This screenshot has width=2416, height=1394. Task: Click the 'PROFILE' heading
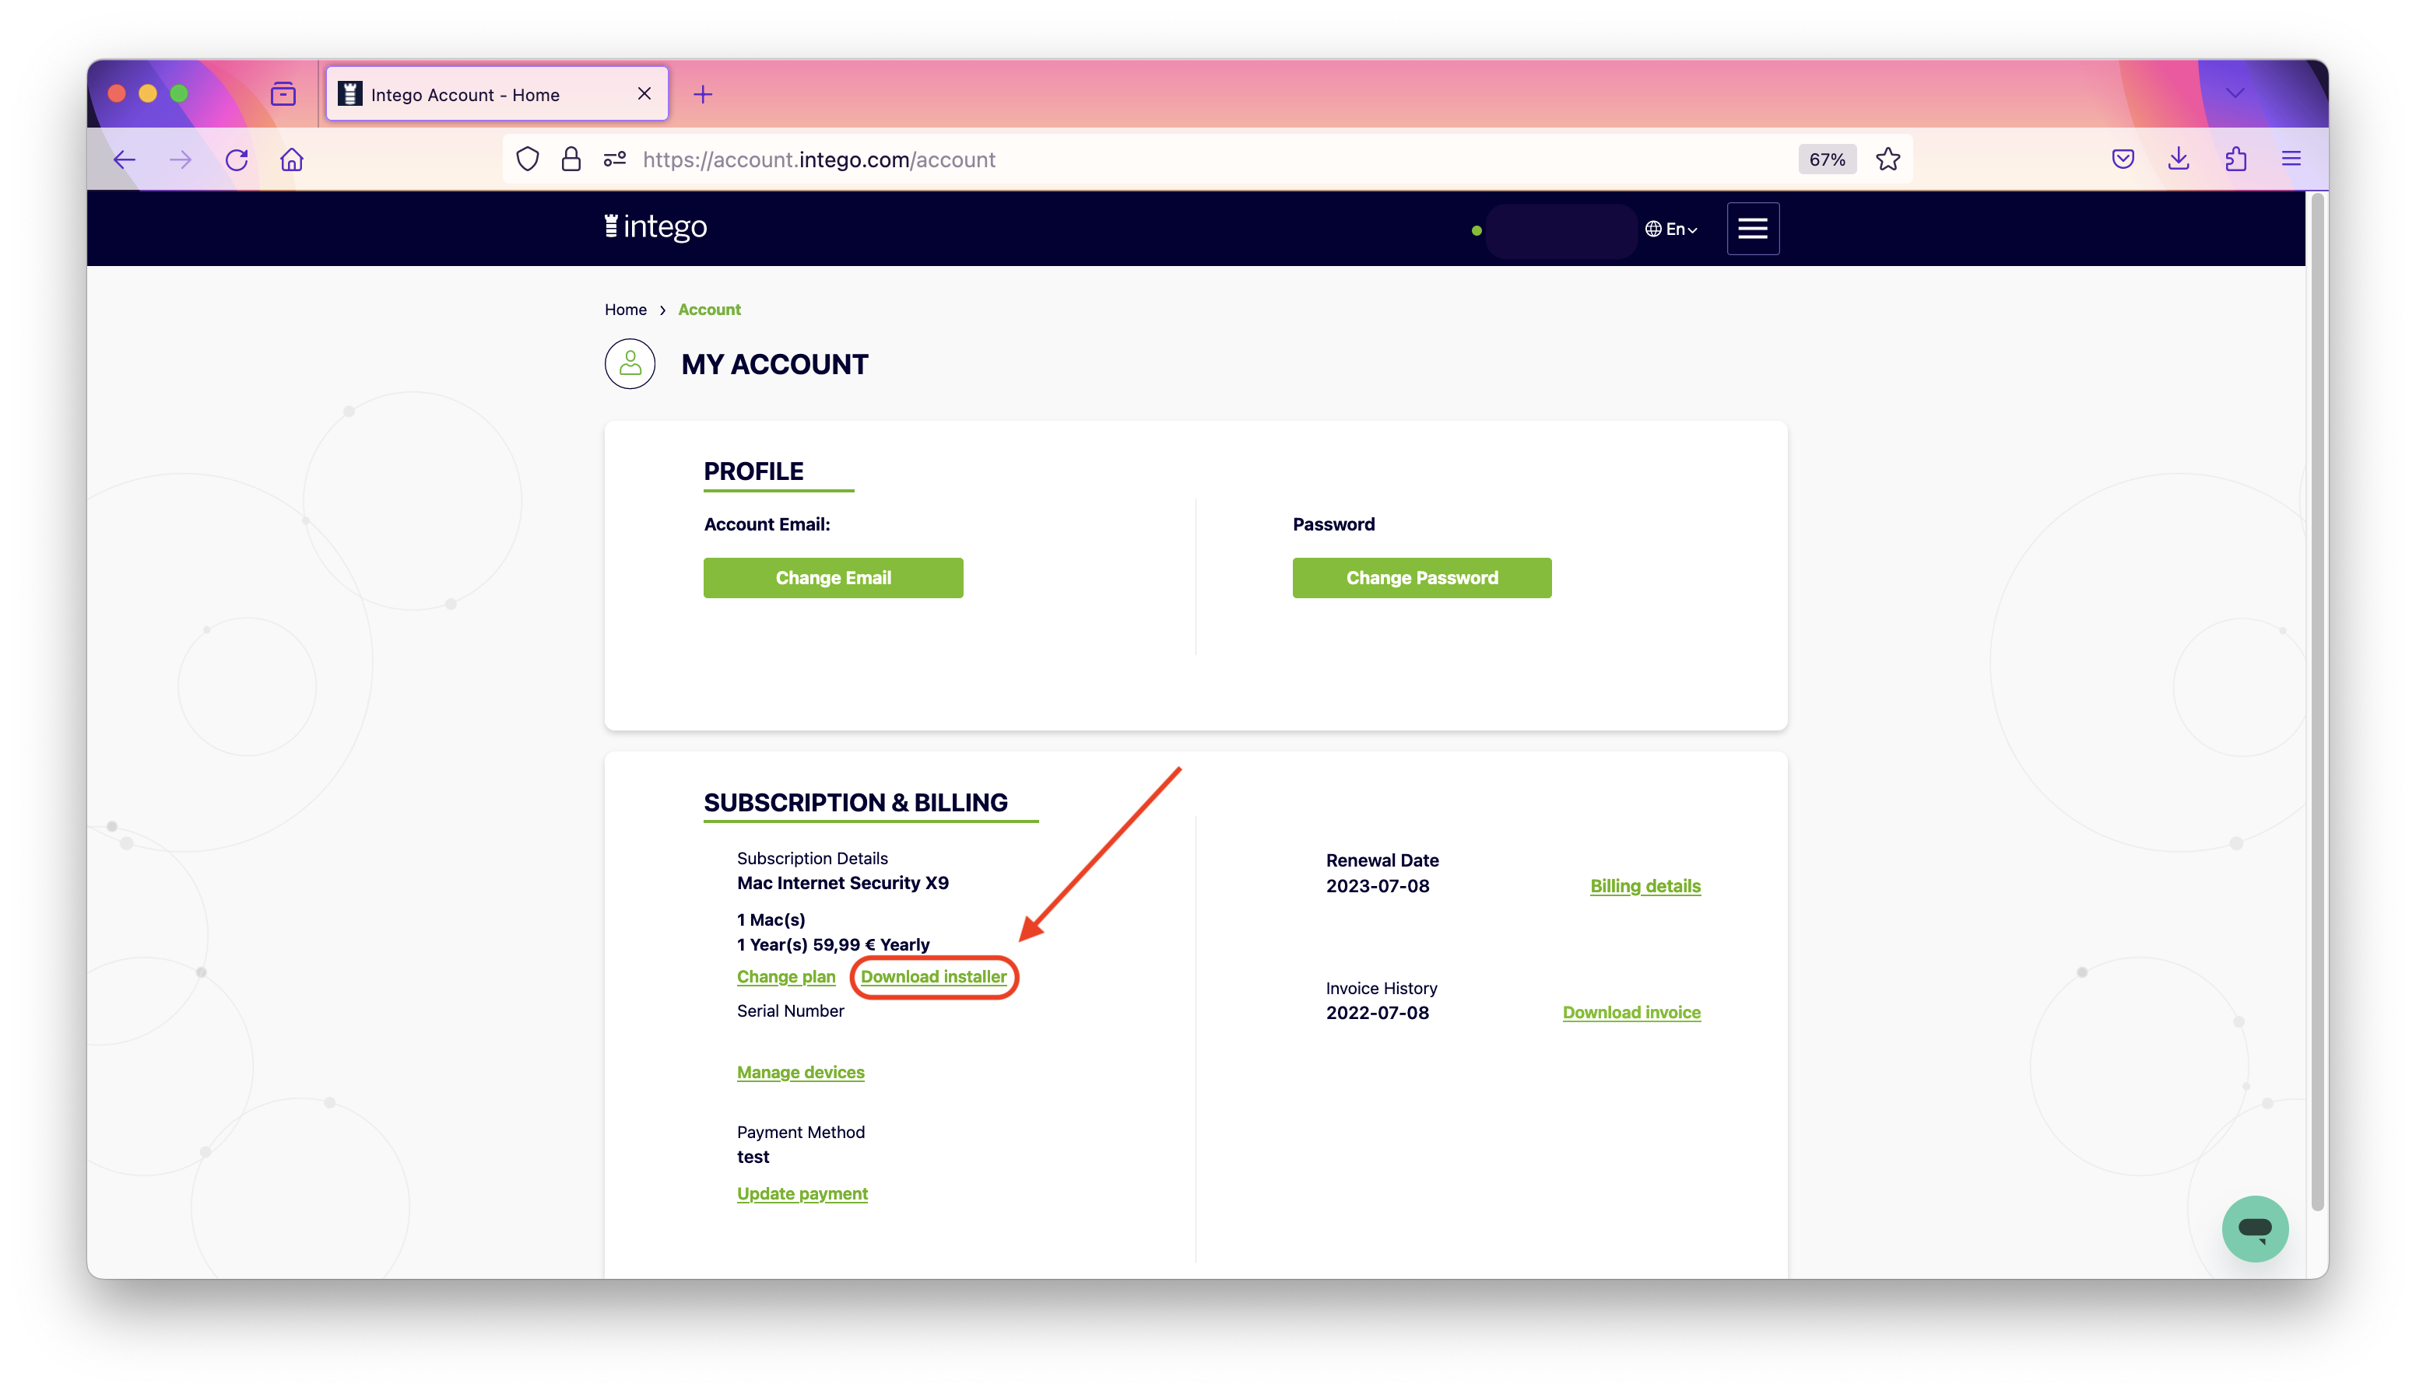[754, 471]
